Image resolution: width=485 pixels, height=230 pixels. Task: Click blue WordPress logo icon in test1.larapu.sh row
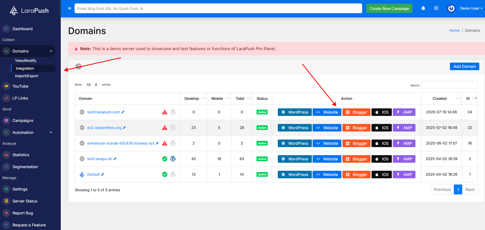(173, 159)
